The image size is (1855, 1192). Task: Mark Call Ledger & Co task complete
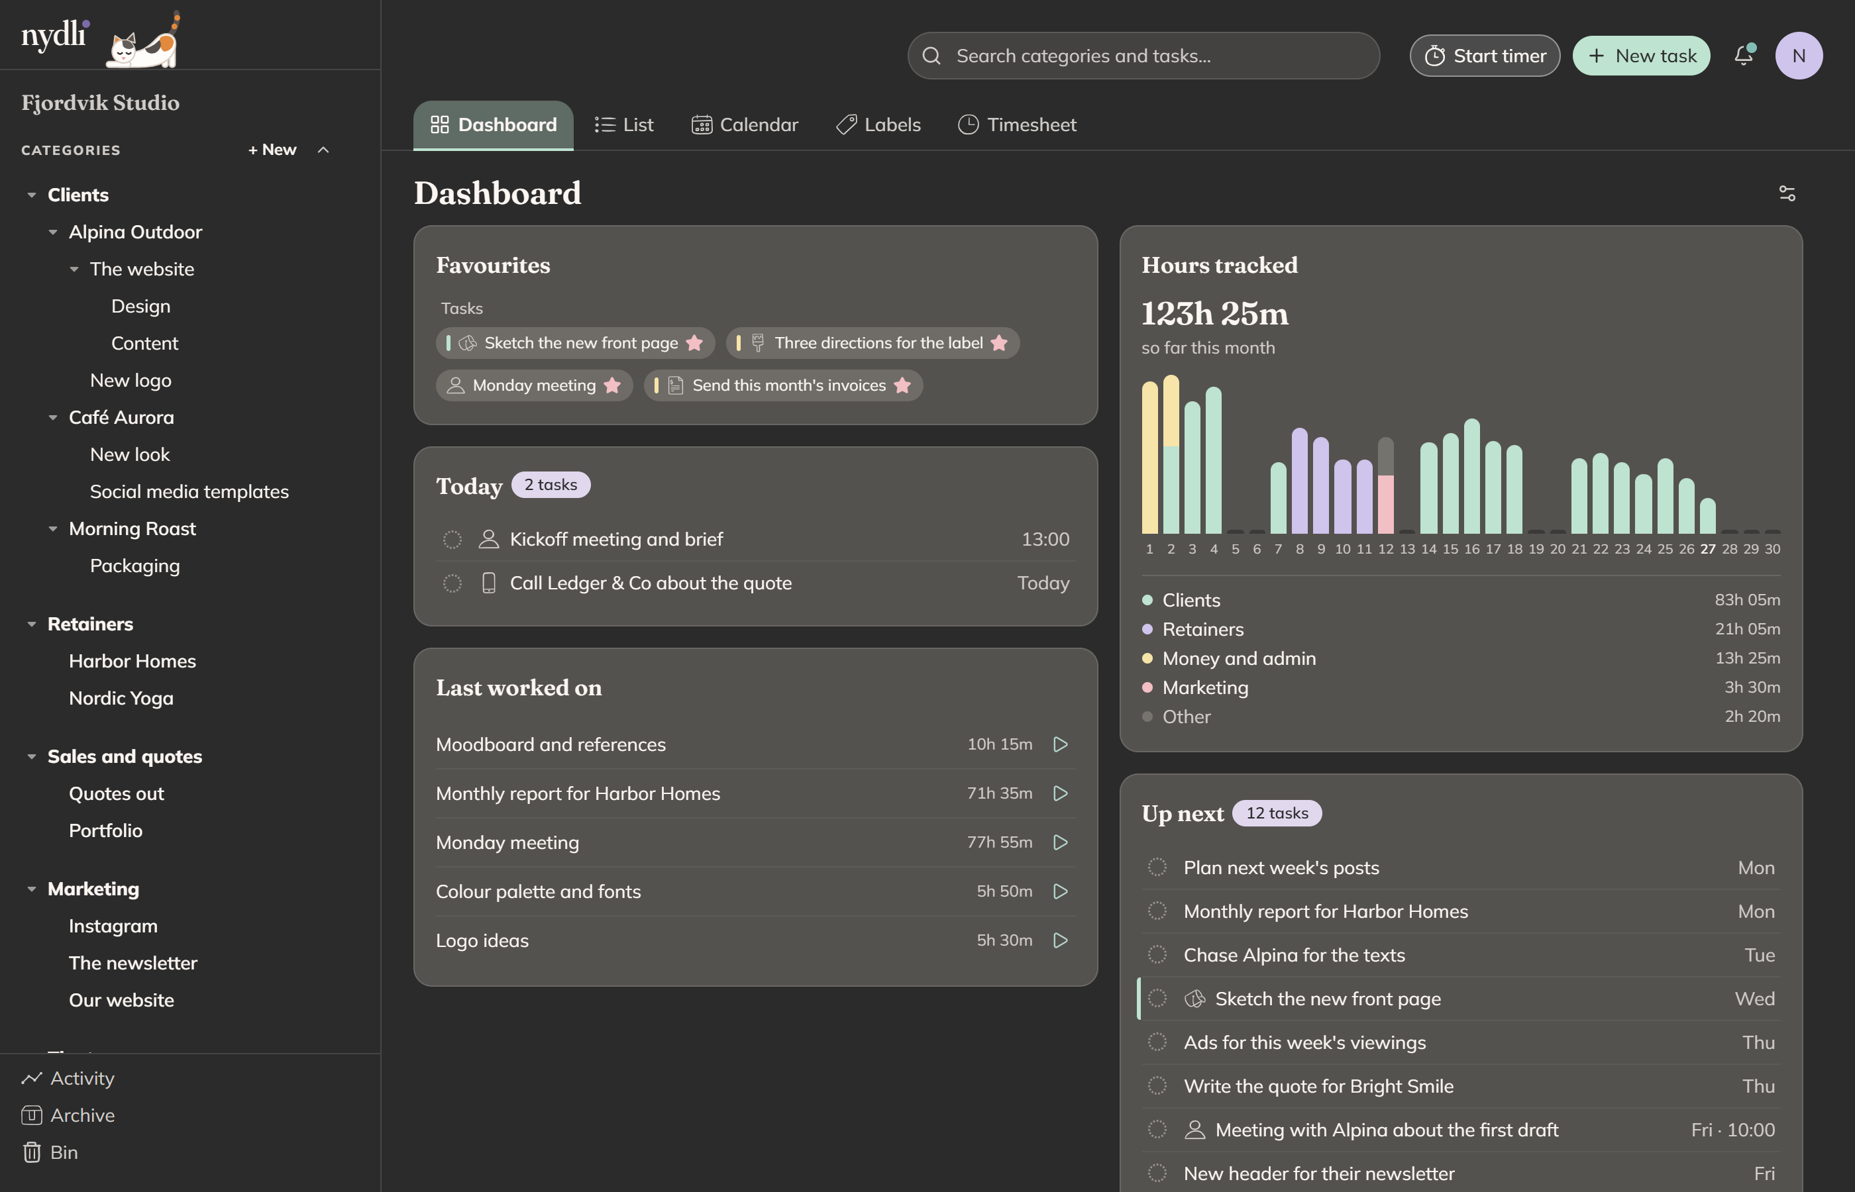pyautogui.click(x=452, y=583)
